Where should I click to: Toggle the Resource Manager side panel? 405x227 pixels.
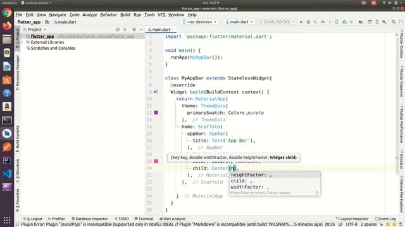tap(17, 73)
